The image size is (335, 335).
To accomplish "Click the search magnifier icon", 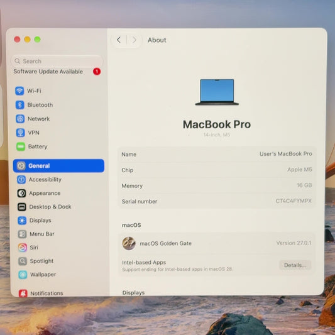I will pyautogui.click(x=18, y=61).
